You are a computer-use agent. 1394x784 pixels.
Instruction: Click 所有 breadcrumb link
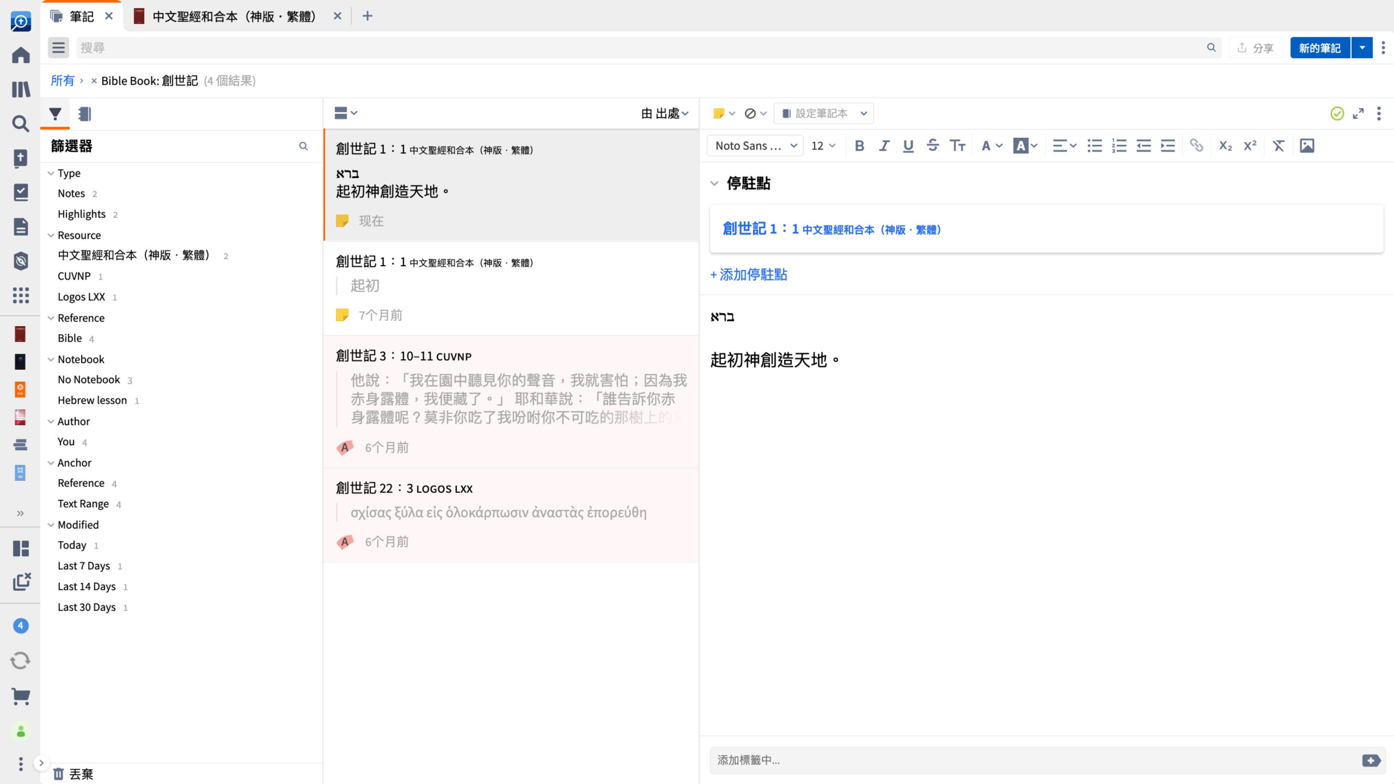click(x=62, y=81)
